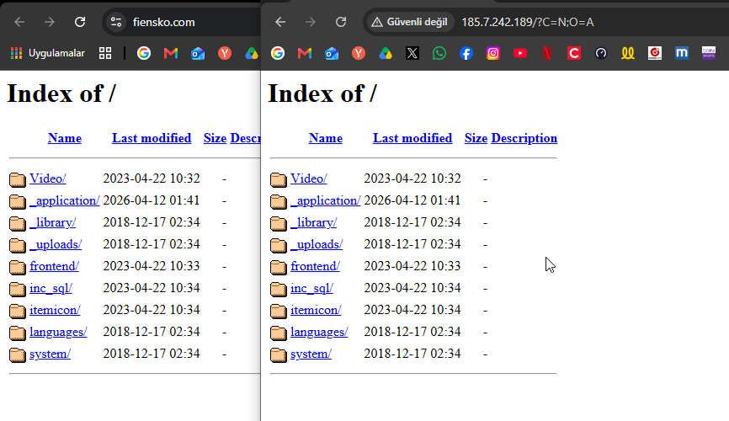This screenshot has height=421, width=729.
Task: Sort left listing by Size
Action: tap(215, 138)
